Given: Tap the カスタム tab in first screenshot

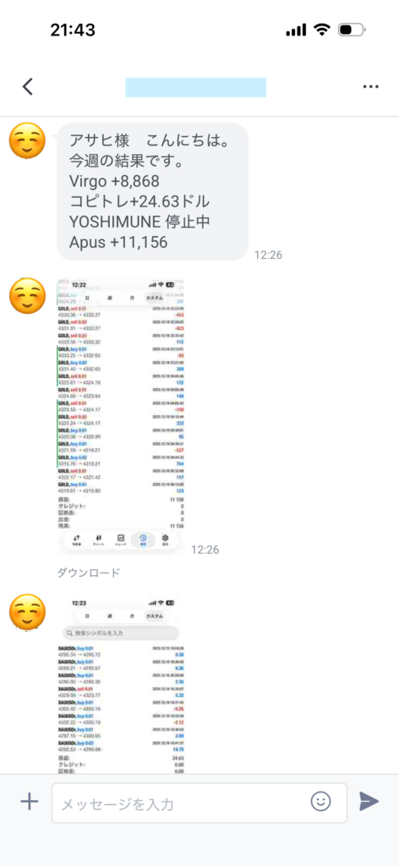Looking at the screenshot, I should pyautogui.click(x=154, y=299).
